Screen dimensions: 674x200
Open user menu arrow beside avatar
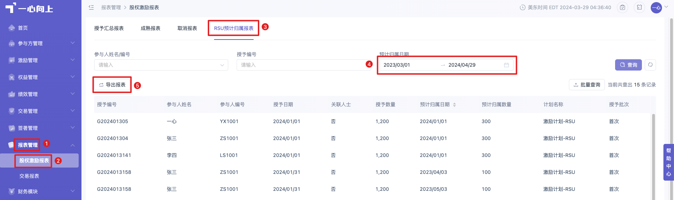tap(666, 7)
